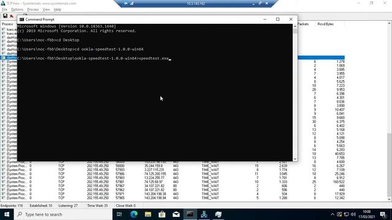Viewport: 392px width, 220px height.
Task: Sort by the Rcvd Bytes column header
Action: point(325,24)
